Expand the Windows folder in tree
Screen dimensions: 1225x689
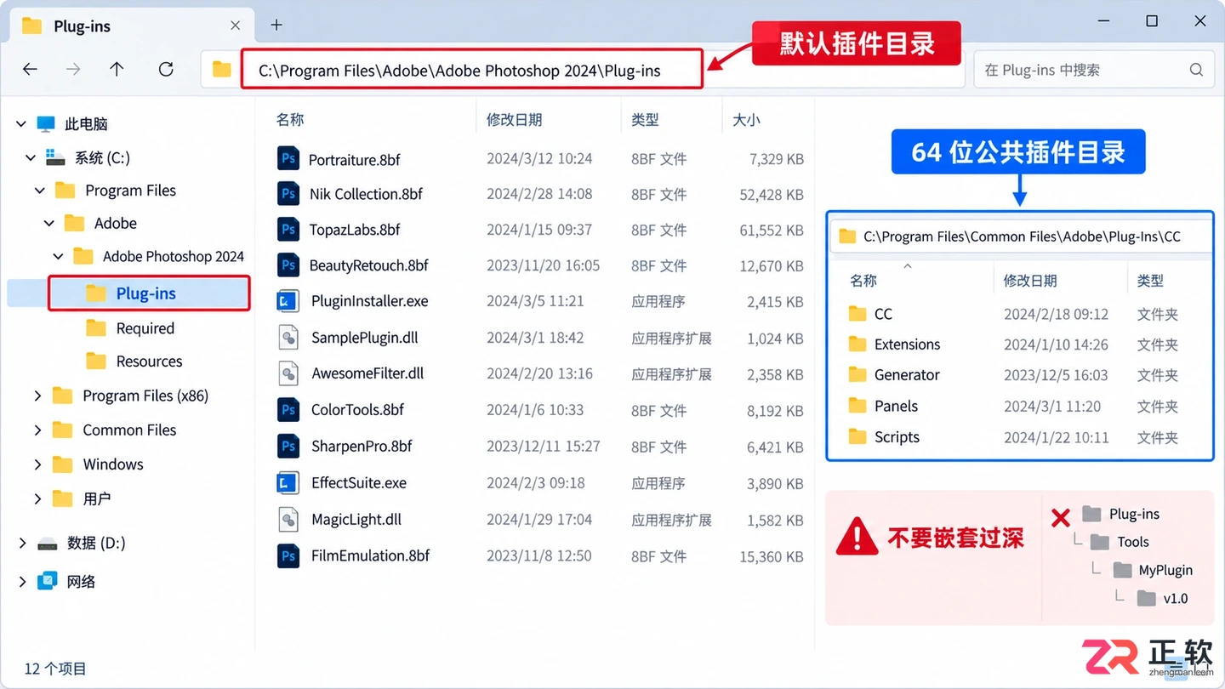(37, 464)
